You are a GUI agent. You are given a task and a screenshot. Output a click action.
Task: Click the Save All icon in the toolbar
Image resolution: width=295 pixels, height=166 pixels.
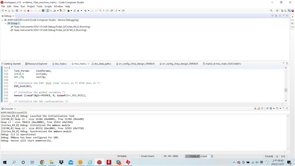(12, 11)
